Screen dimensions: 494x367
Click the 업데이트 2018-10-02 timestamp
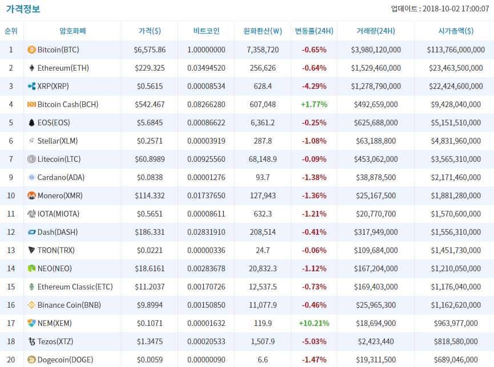click(x=440, y=9)
